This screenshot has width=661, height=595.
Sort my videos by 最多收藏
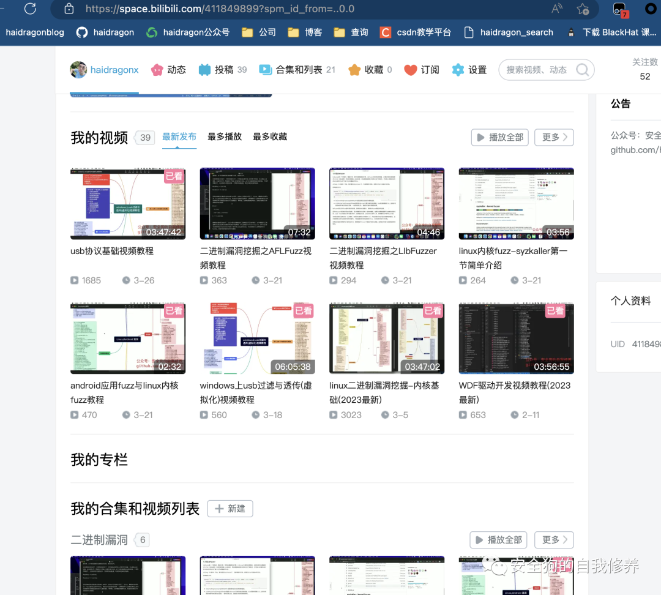pyautogui.click(x=270, y=137)
